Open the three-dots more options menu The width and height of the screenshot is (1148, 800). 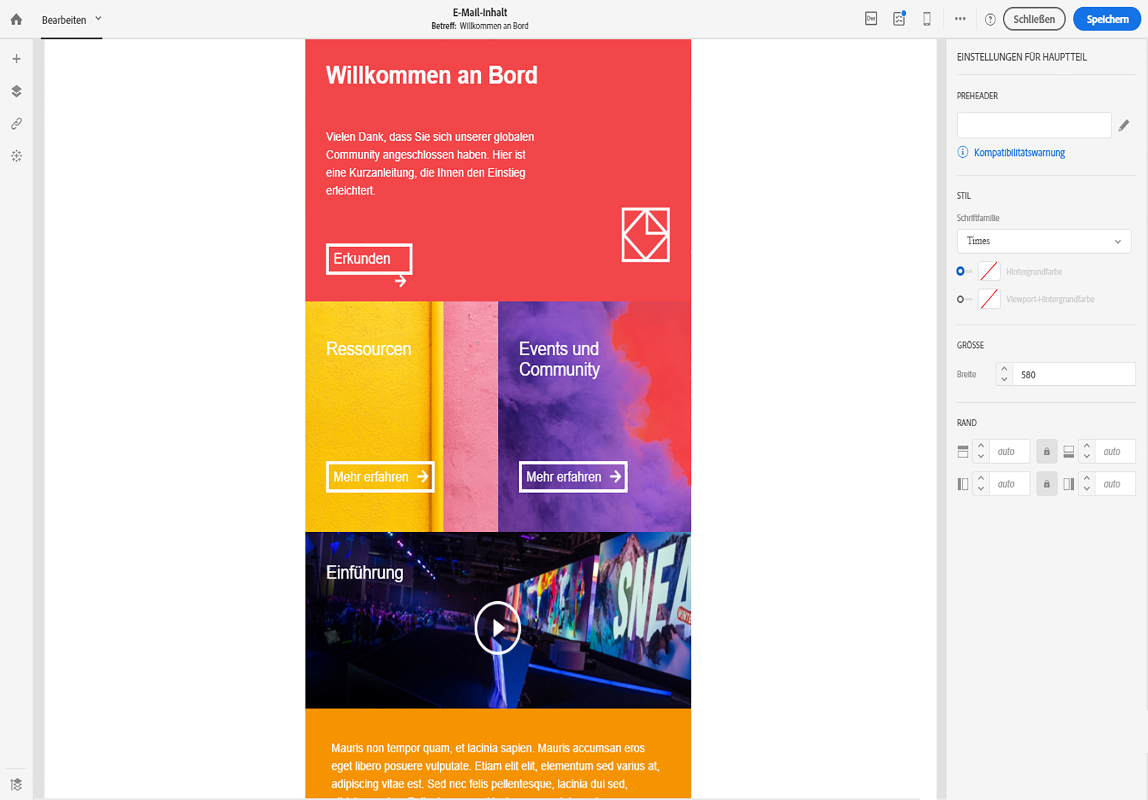tap(960, 19)
